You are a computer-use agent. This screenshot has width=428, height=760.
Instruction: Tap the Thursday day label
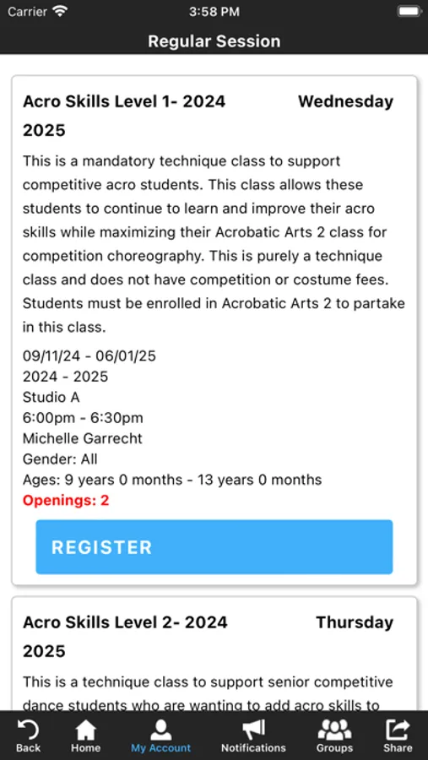355,622
